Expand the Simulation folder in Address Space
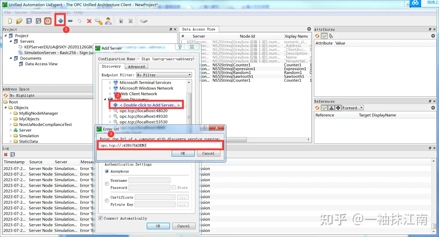The height and width of the screenshot is (237, 439). [x=11, y=136]
